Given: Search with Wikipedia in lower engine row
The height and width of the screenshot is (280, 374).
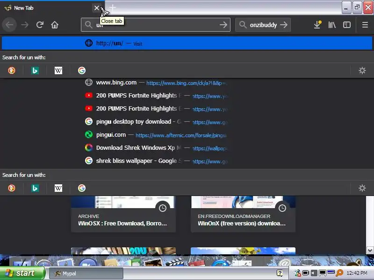Looking at the screenshot, I should [58, 188].
